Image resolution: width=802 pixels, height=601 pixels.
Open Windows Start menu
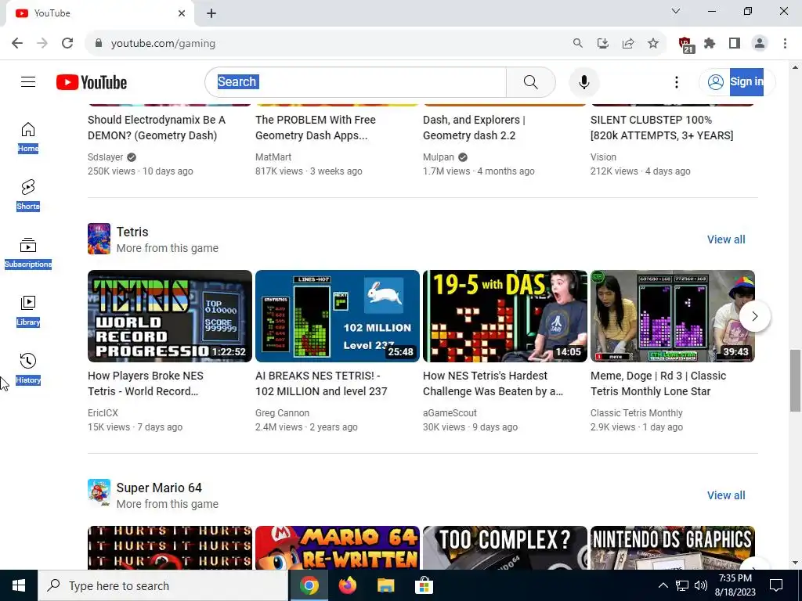point(19,585)
